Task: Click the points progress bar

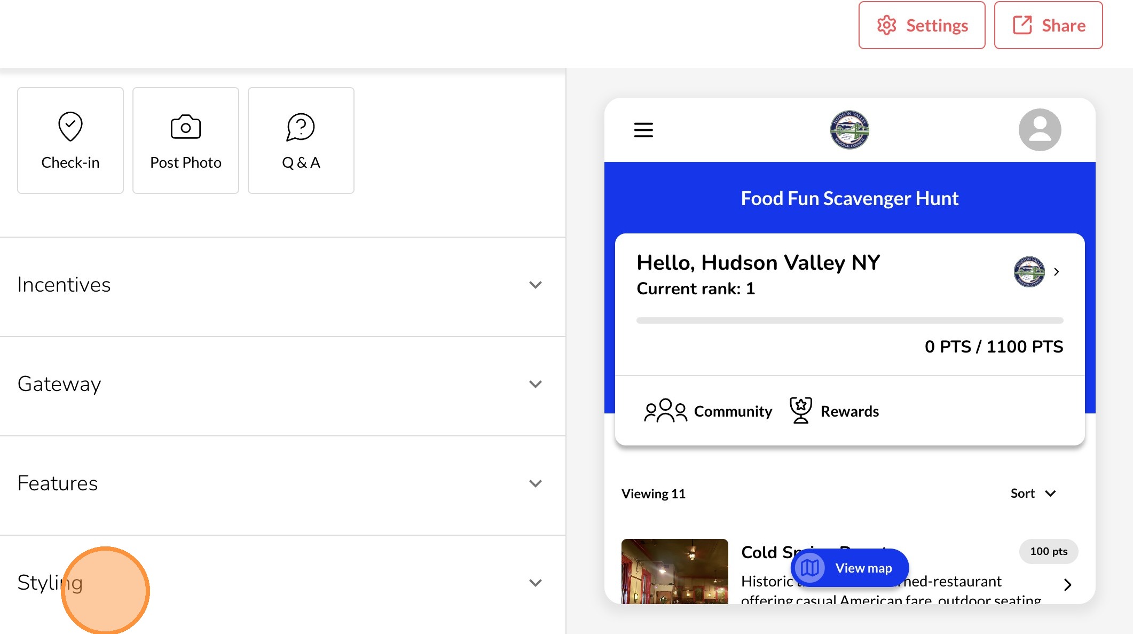Action: click(849, 320)
